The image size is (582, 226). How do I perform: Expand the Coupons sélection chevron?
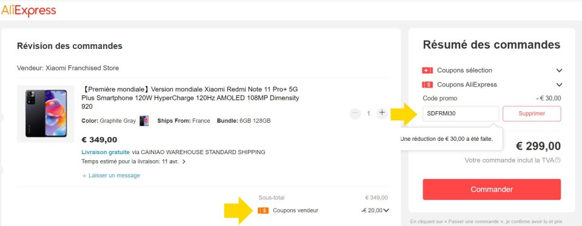pos(560,70)
